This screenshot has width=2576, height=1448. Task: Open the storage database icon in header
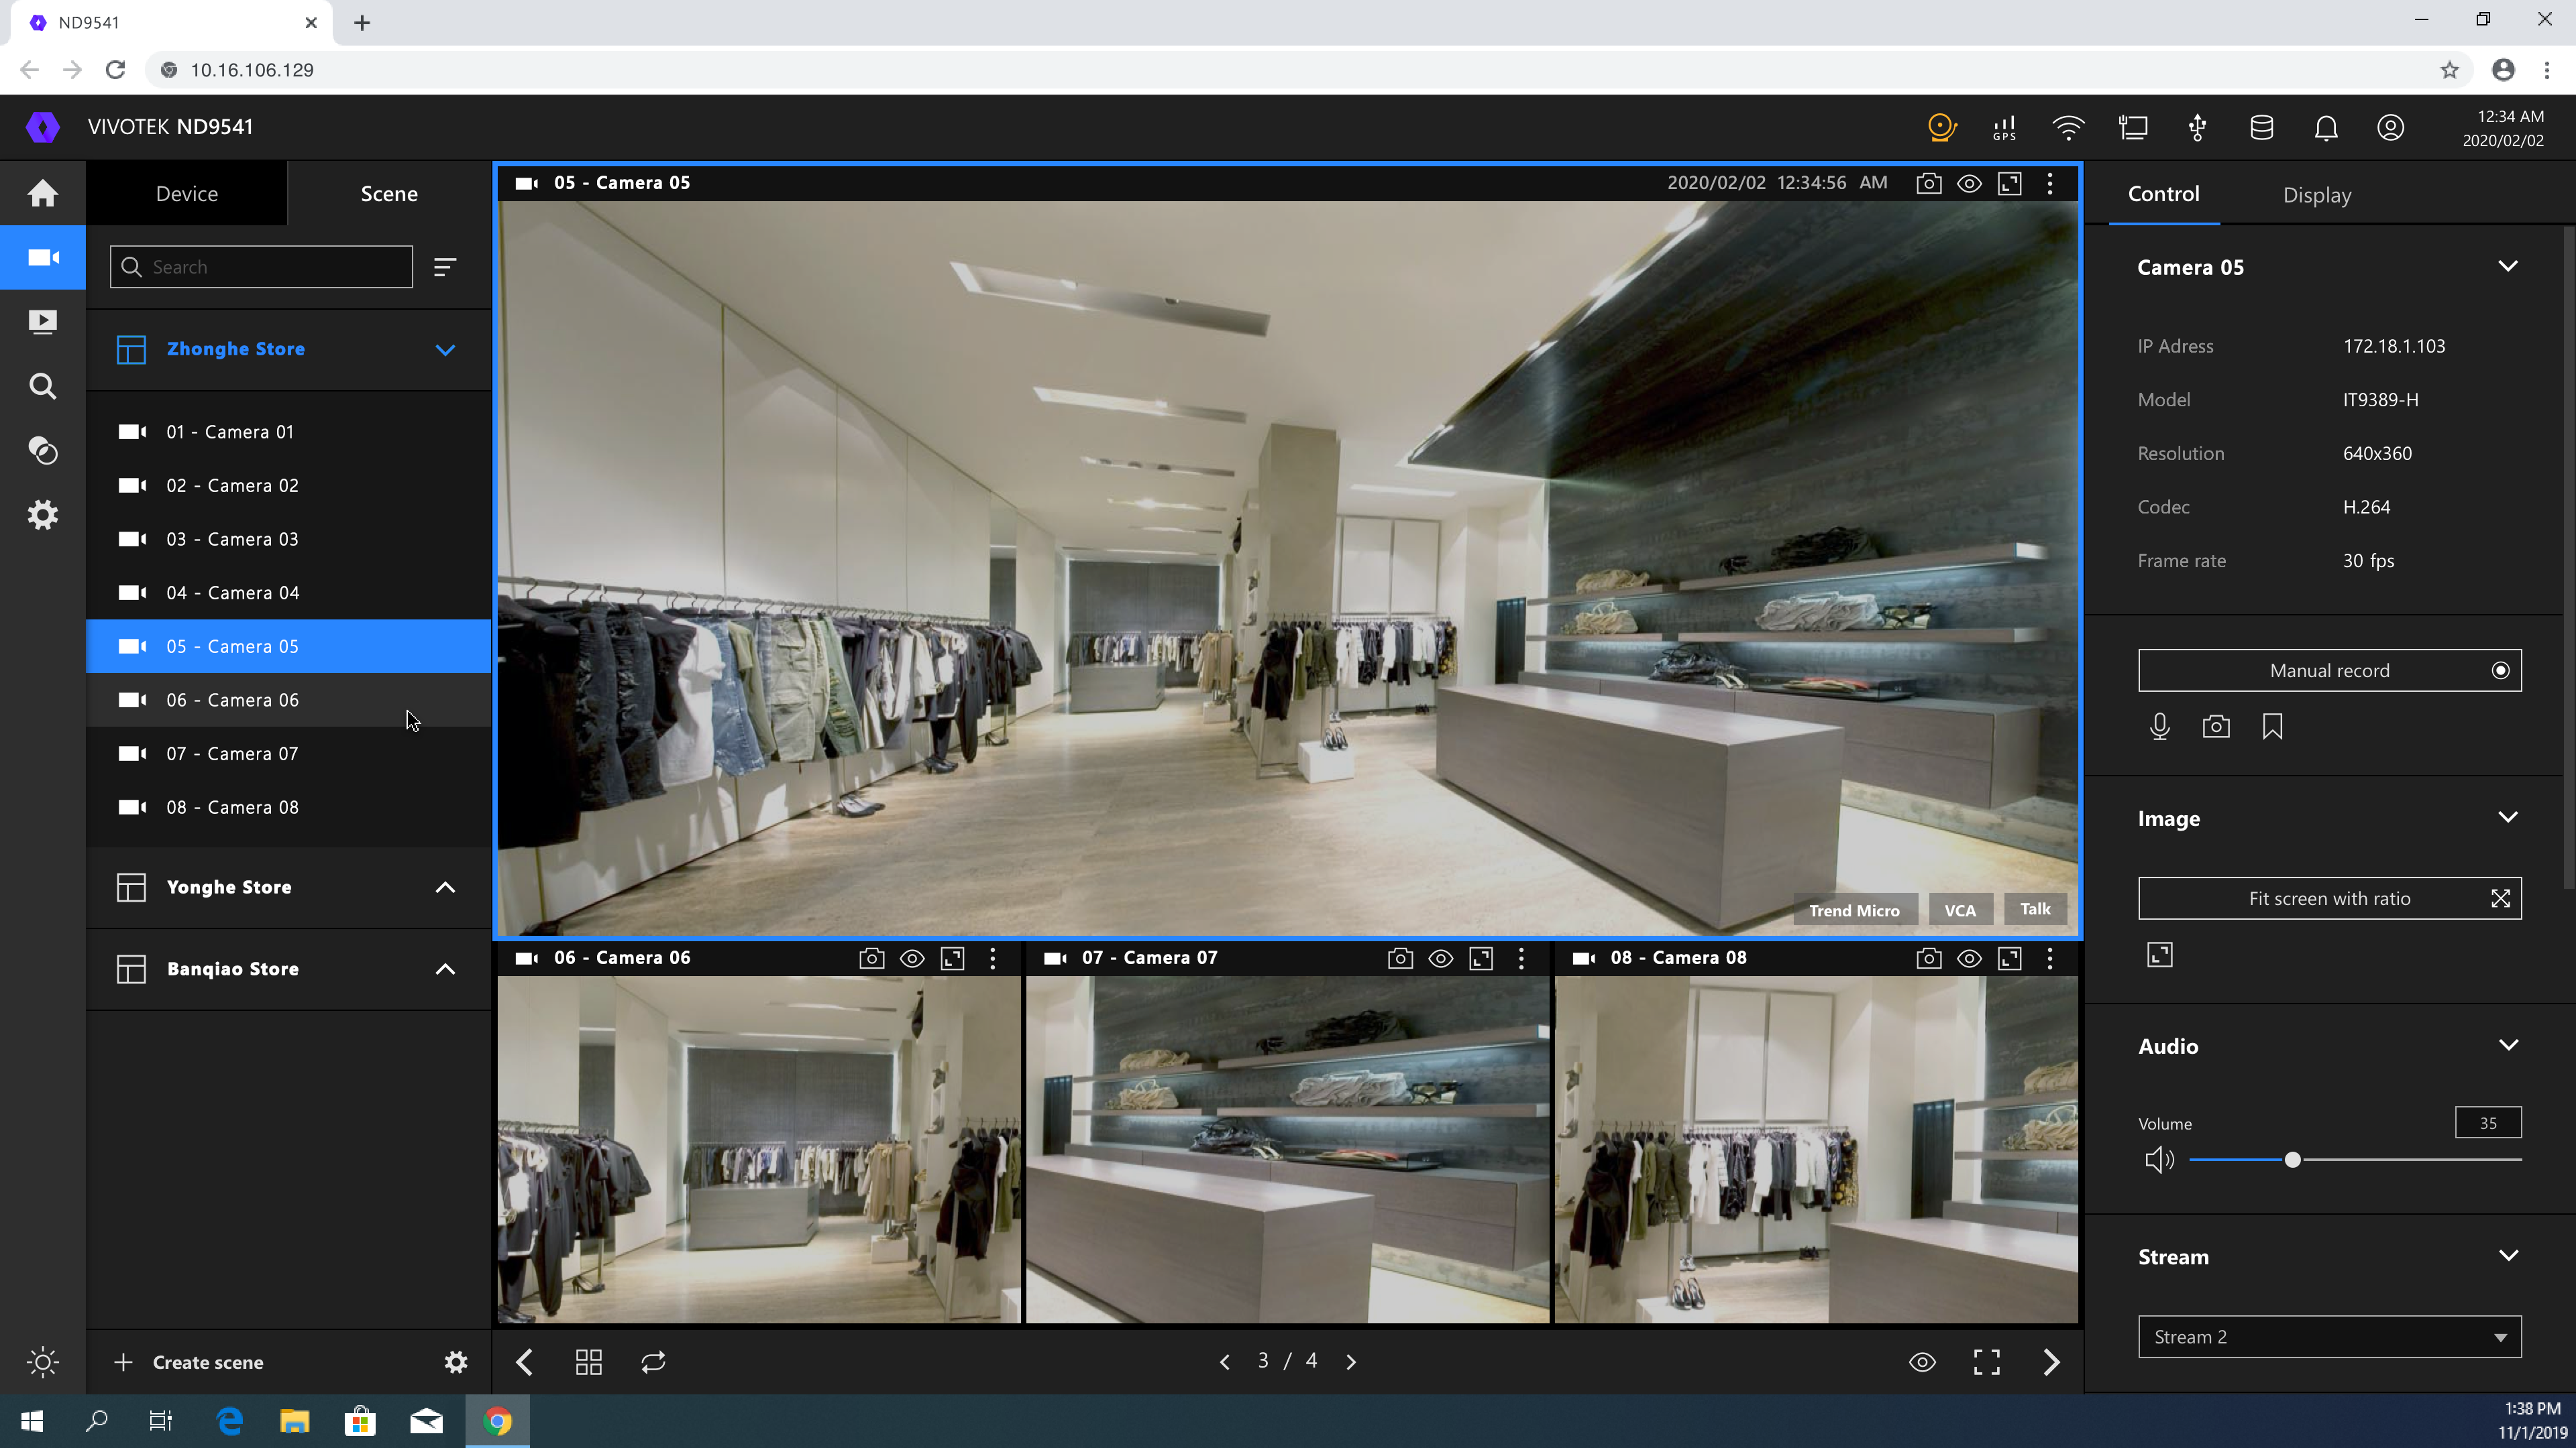tap(2261, 128)
